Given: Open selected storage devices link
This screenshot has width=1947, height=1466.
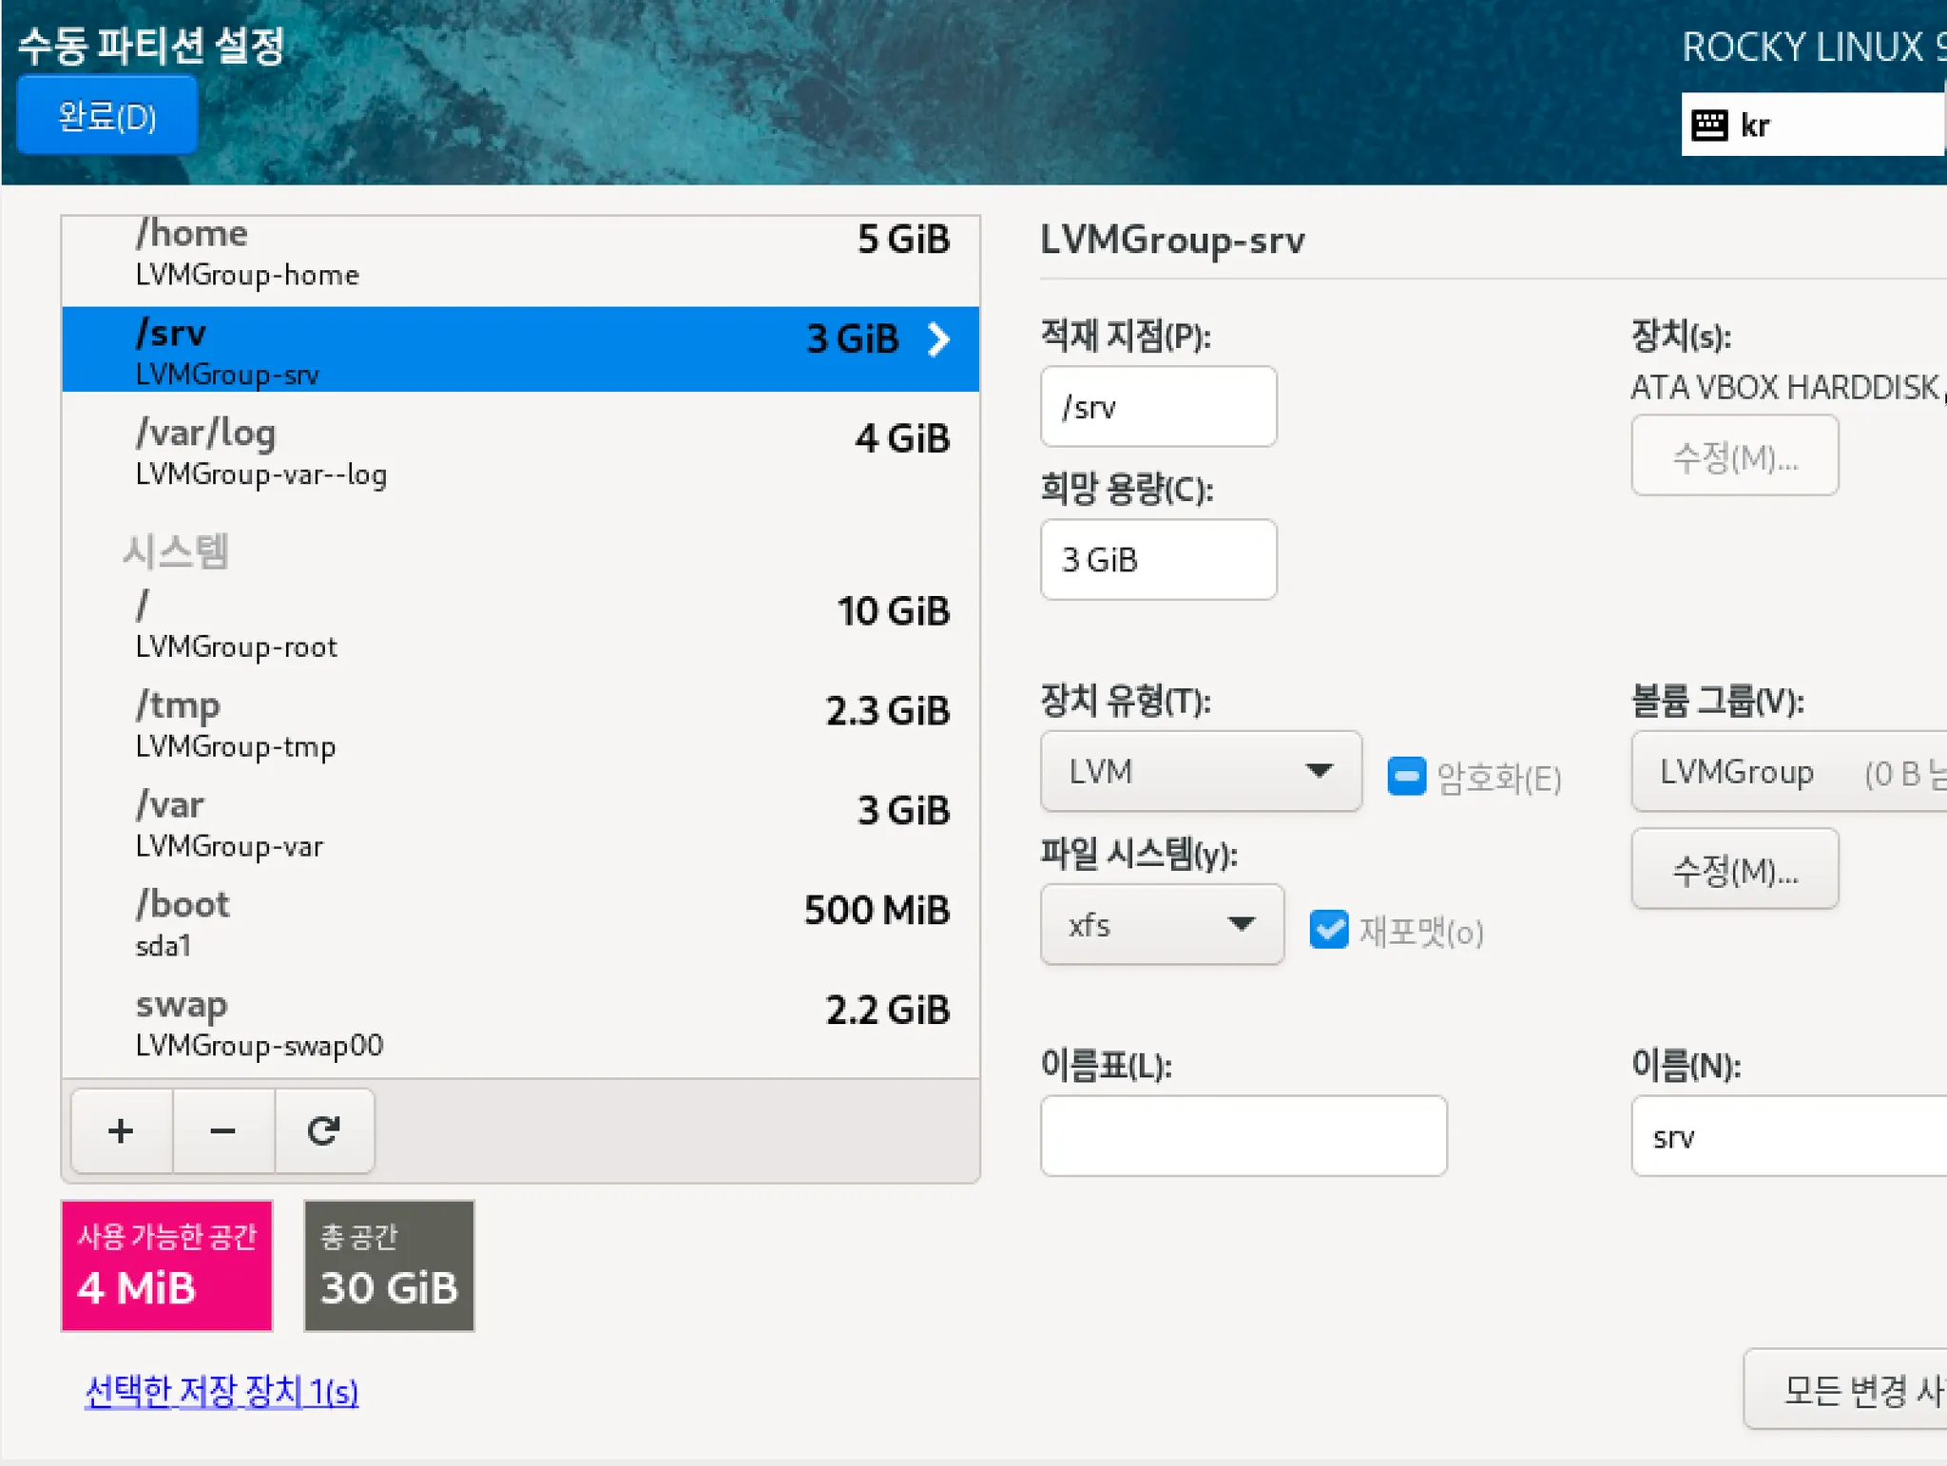Looking at the screenshot, I should [222, 1391].
